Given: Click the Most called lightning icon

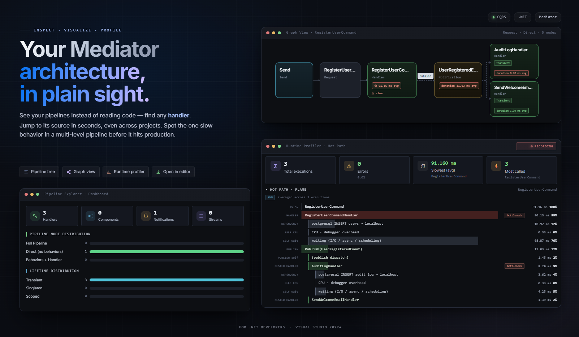Looking at the screenshot, I should pos(496,166).
